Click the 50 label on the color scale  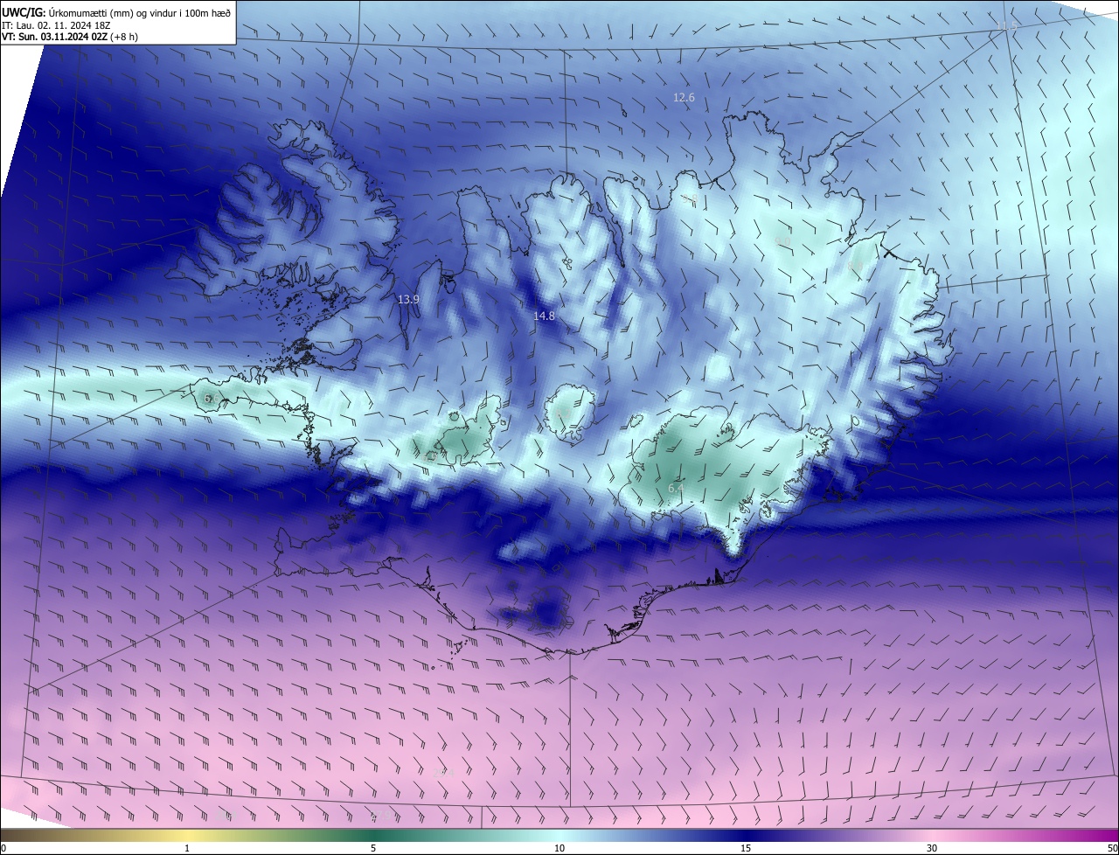point(1111,848)
